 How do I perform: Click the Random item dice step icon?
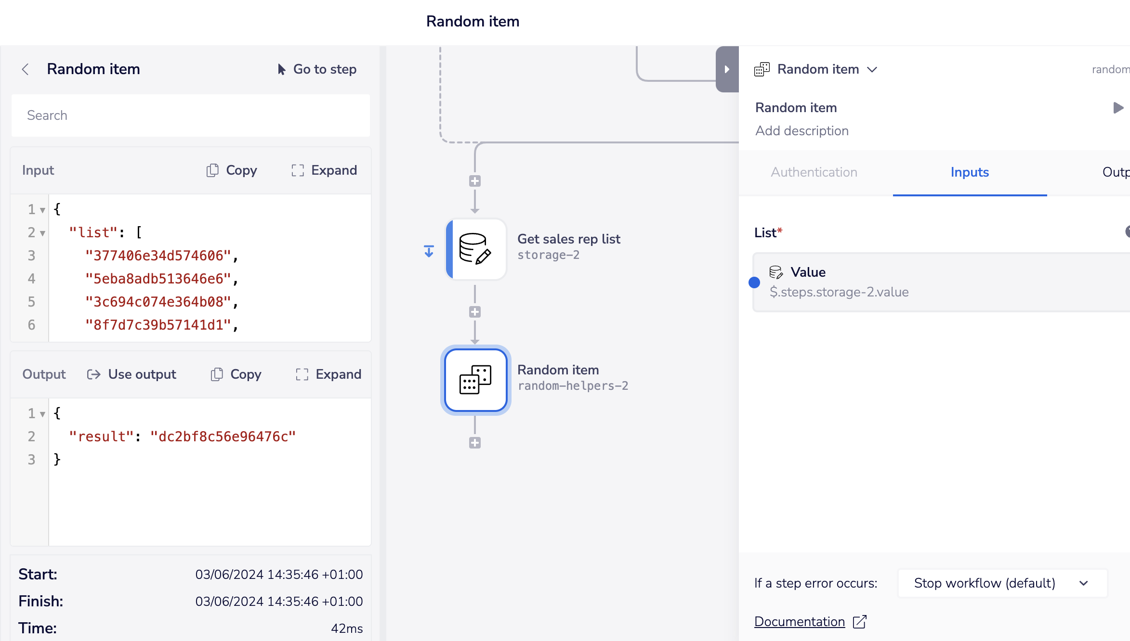(475, 380)
